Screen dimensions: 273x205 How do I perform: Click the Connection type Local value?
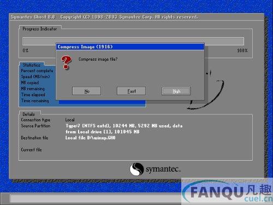pyautogui.click(x=70, y=120)
